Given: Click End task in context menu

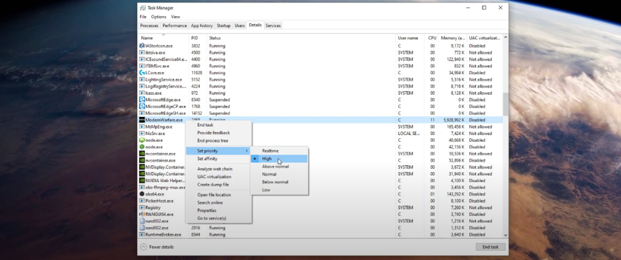Looking at the screenshot, I should [x=205, y=125].
